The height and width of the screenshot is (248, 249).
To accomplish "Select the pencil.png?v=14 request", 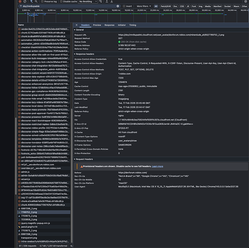I will point(44,227).
